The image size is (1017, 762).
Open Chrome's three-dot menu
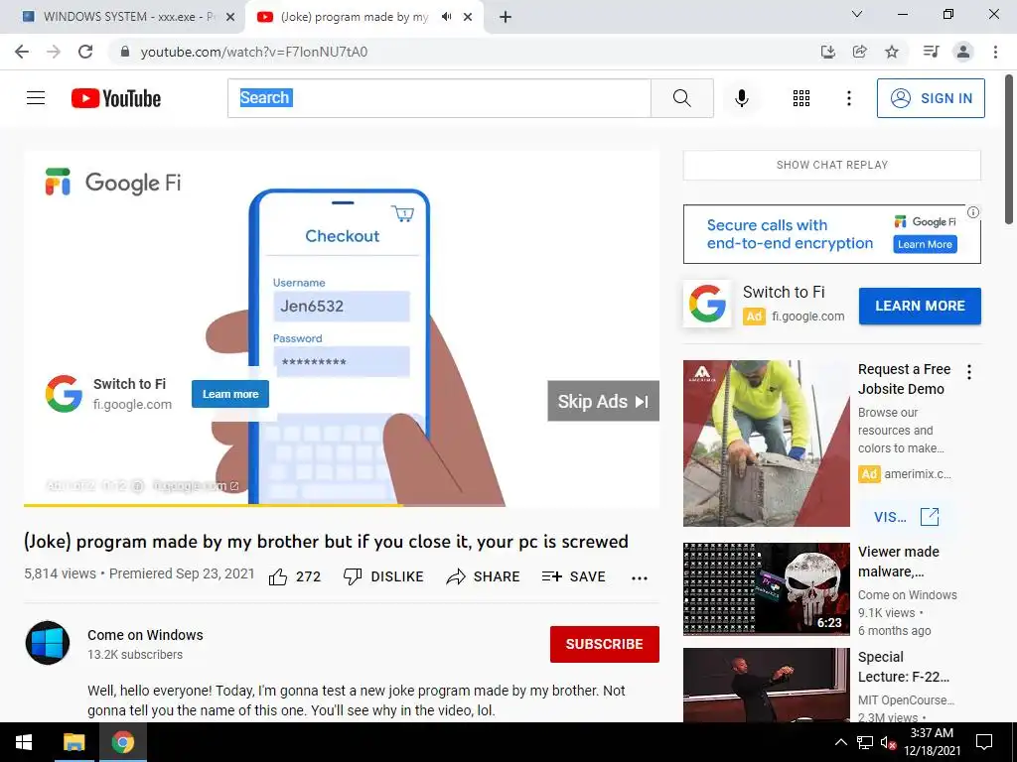tap(995, 52)
